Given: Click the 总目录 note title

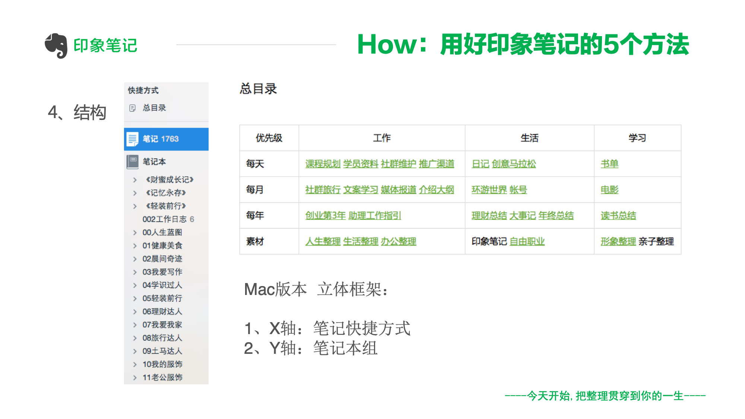Looking at the screenshot, I should pos(259,89).
